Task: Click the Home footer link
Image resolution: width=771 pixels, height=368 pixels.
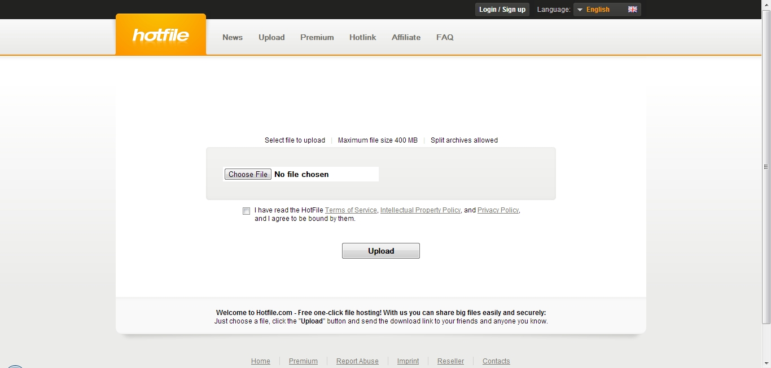Action: 261,361
